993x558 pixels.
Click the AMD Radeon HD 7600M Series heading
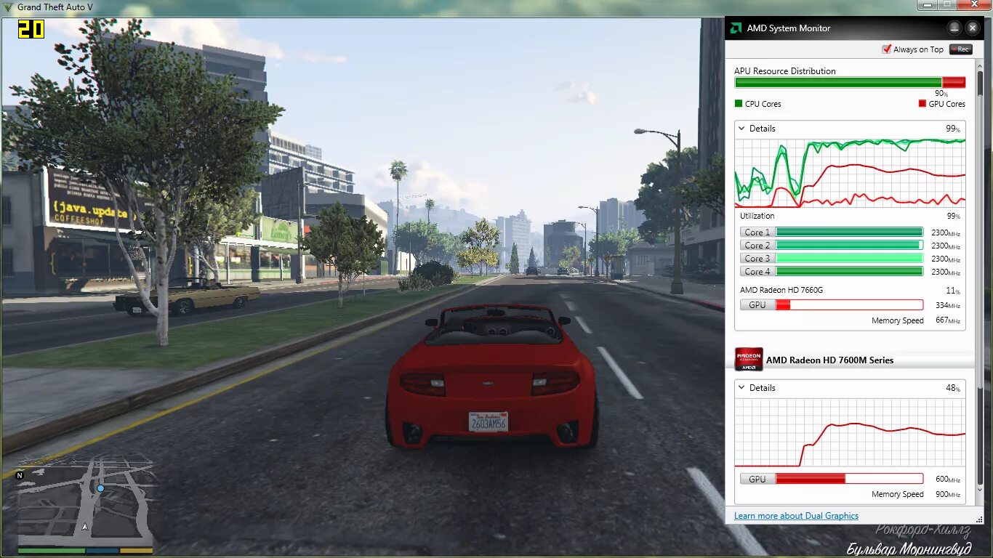tap(829, 360)
